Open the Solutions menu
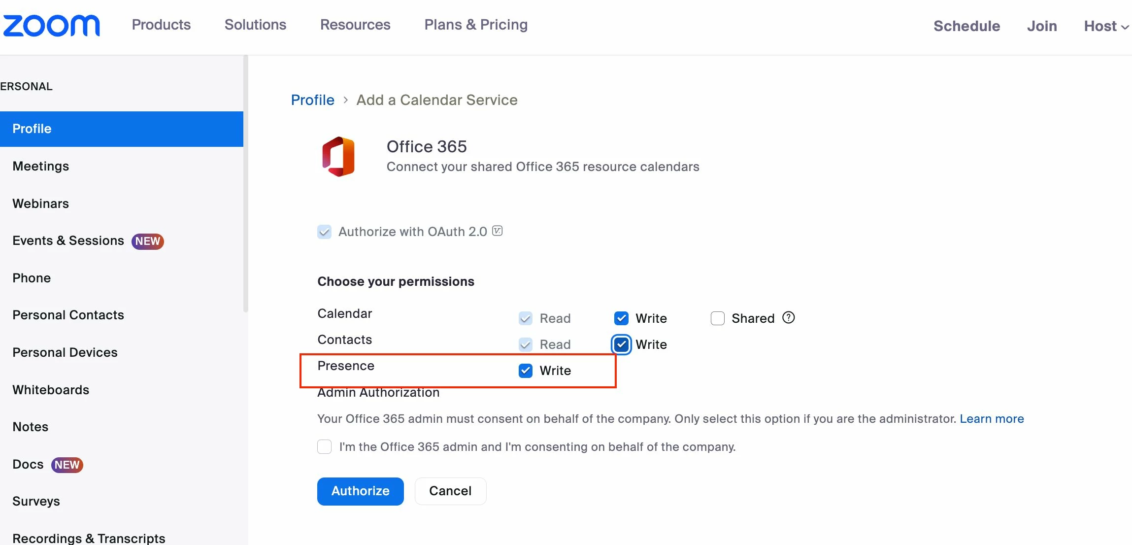 tap(255, 25)
